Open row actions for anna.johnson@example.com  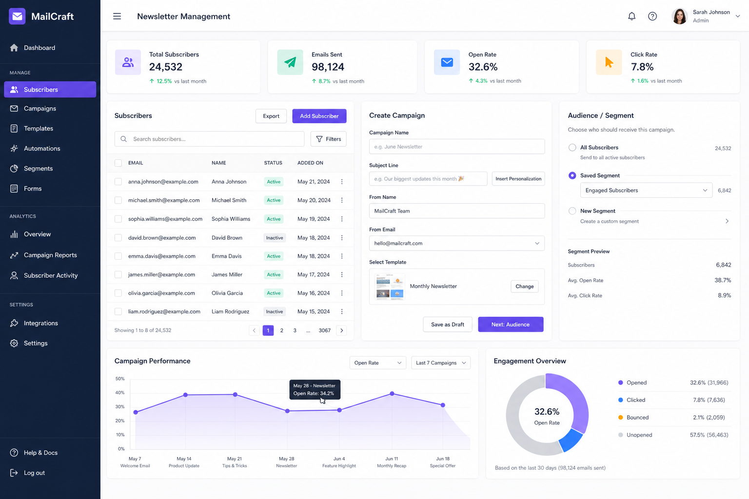pos(342,182)
